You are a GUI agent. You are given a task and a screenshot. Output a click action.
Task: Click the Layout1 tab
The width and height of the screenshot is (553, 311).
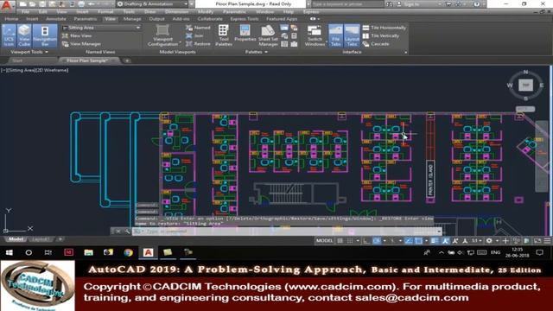pos(41,239)
